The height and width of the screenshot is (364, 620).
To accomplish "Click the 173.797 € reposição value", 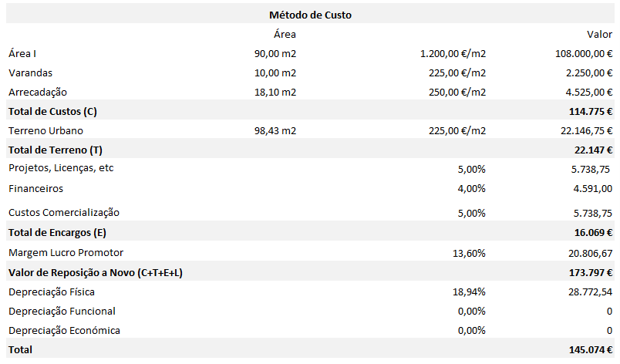I will [590, 272].
